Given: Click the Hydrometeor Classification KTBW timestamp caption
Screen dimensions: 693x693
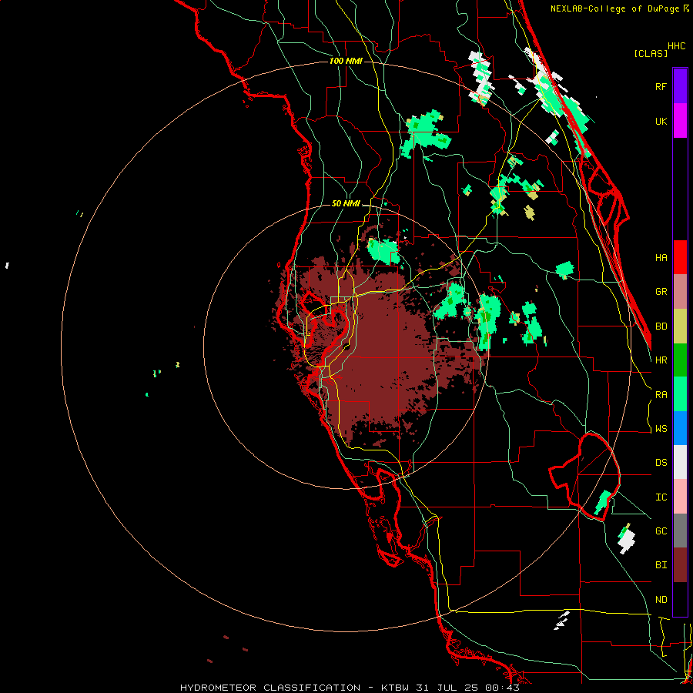Looking at the screenshot, I should tap(350, 688).
